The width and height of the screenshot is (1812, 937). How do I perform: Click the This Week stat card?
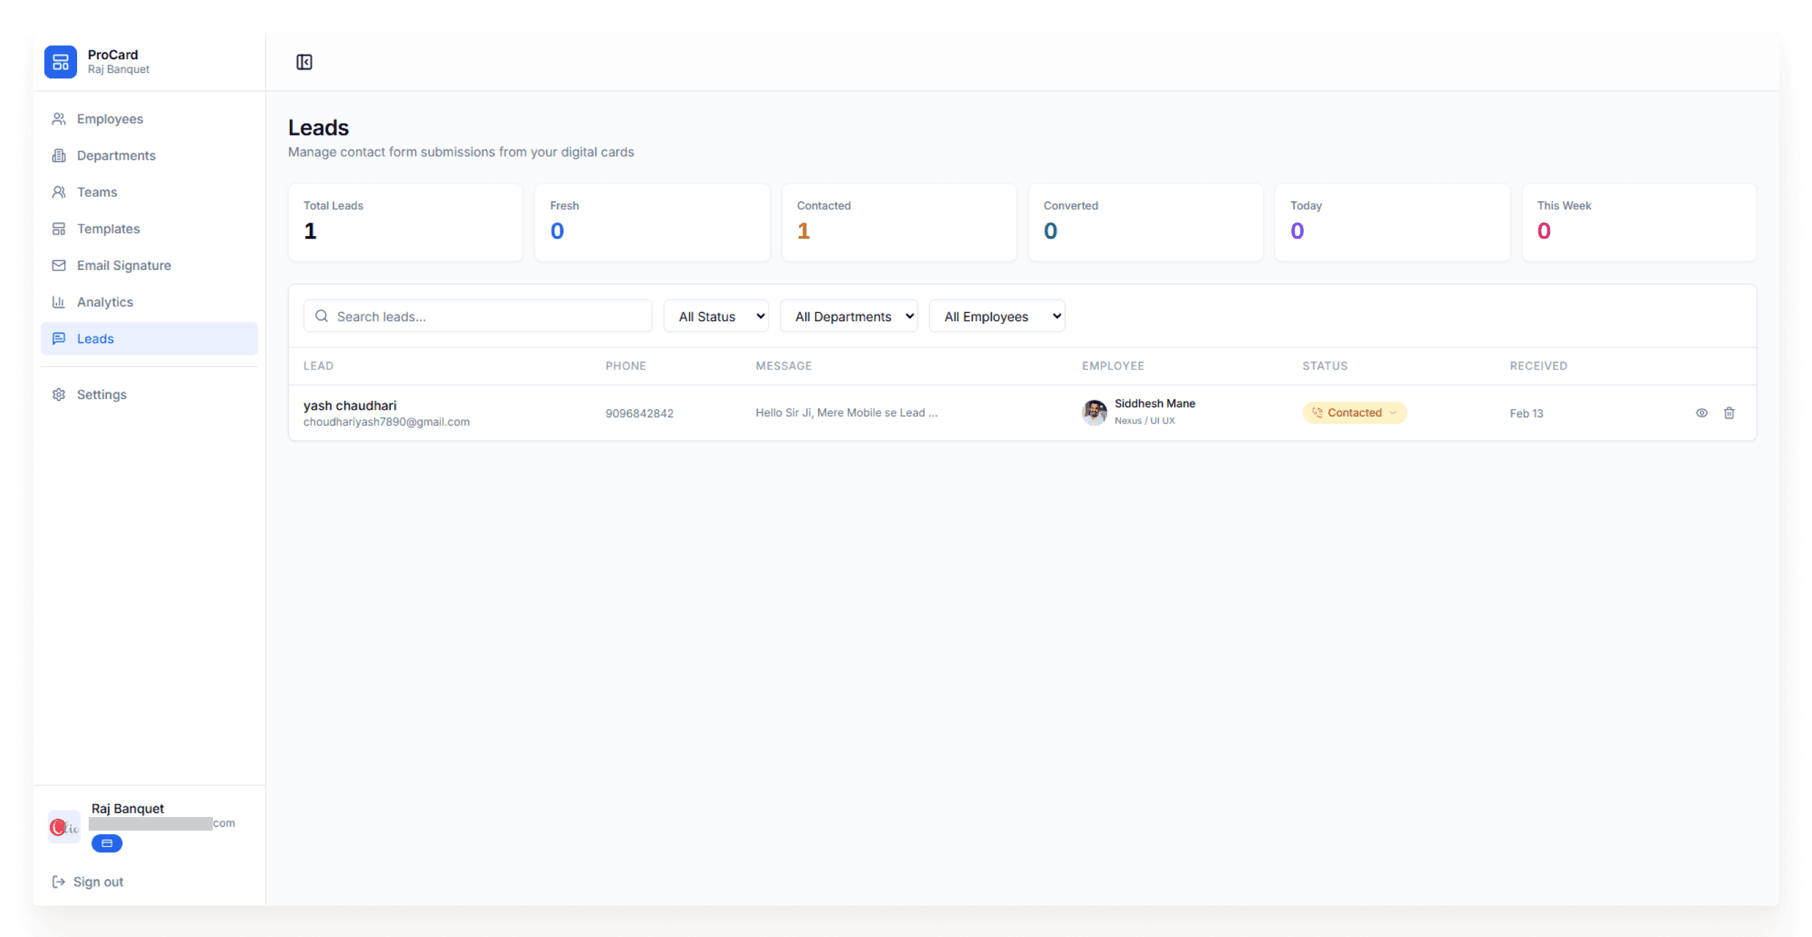1639,222
